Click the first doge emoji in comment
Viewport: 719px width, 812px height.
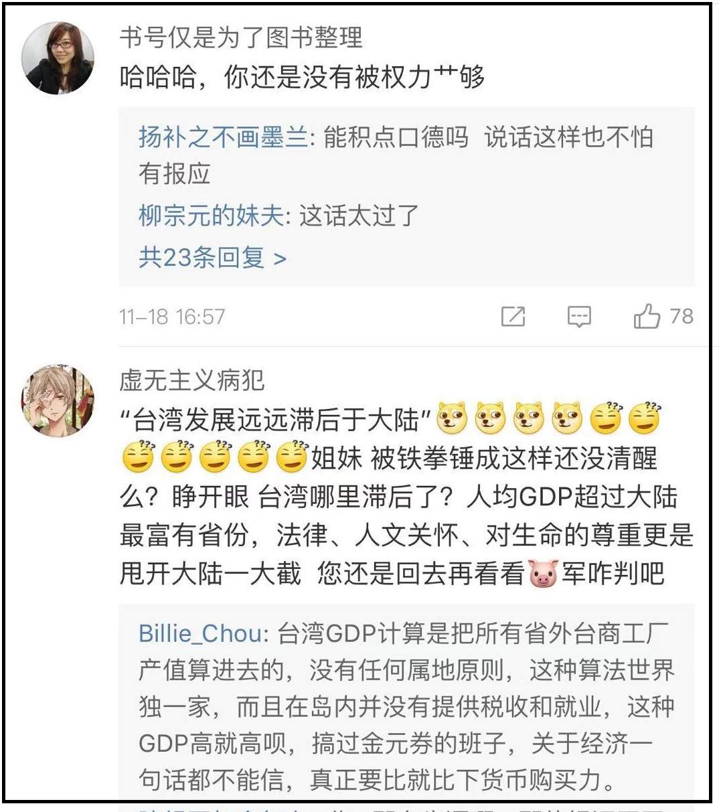[452, 419]
